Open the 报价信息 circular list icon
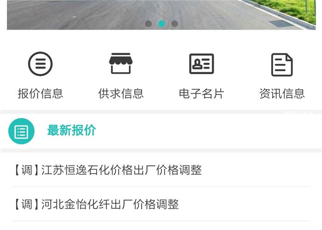This screenshot has height=230, width=322. (x=40, y=64)
